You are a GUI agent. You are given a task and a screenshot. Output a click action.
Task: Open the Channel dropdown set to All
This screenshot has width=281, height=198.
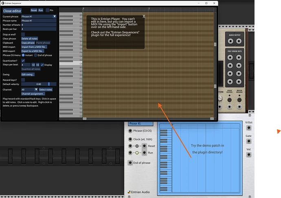tap(30, 89)
